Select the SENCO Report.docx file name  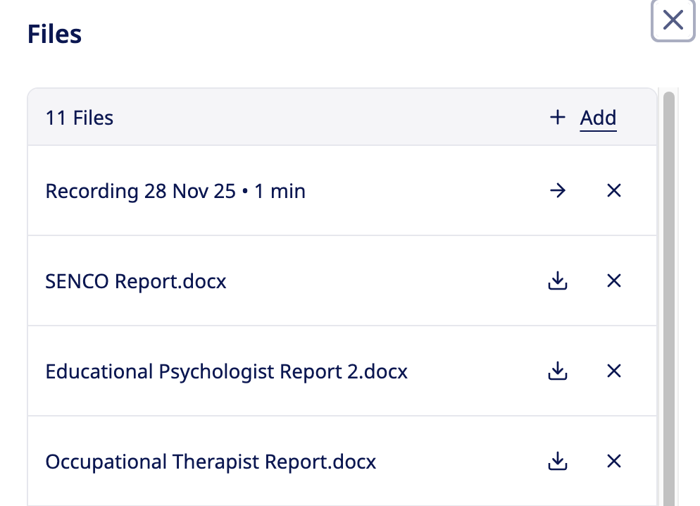136,281
